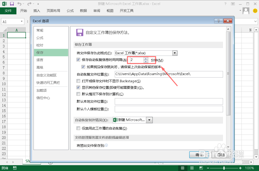This screenshot has width=259, height=171.
Task: Click the smiley feedback icon
Action: tap(255, 11)
